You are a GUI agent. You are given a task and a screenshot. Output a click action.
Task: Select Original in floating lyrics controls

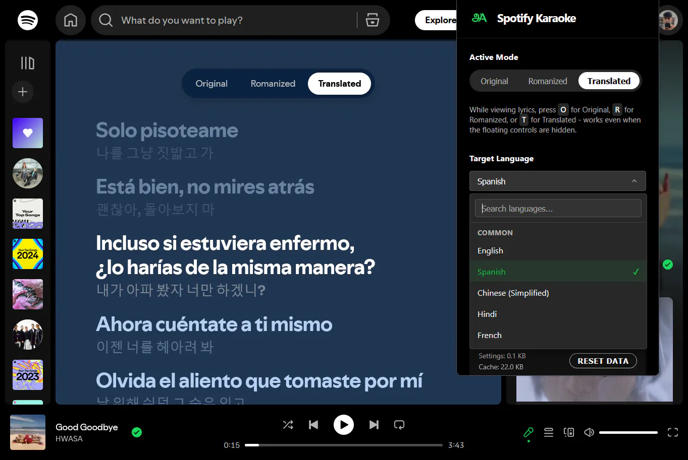pos(211,84)
